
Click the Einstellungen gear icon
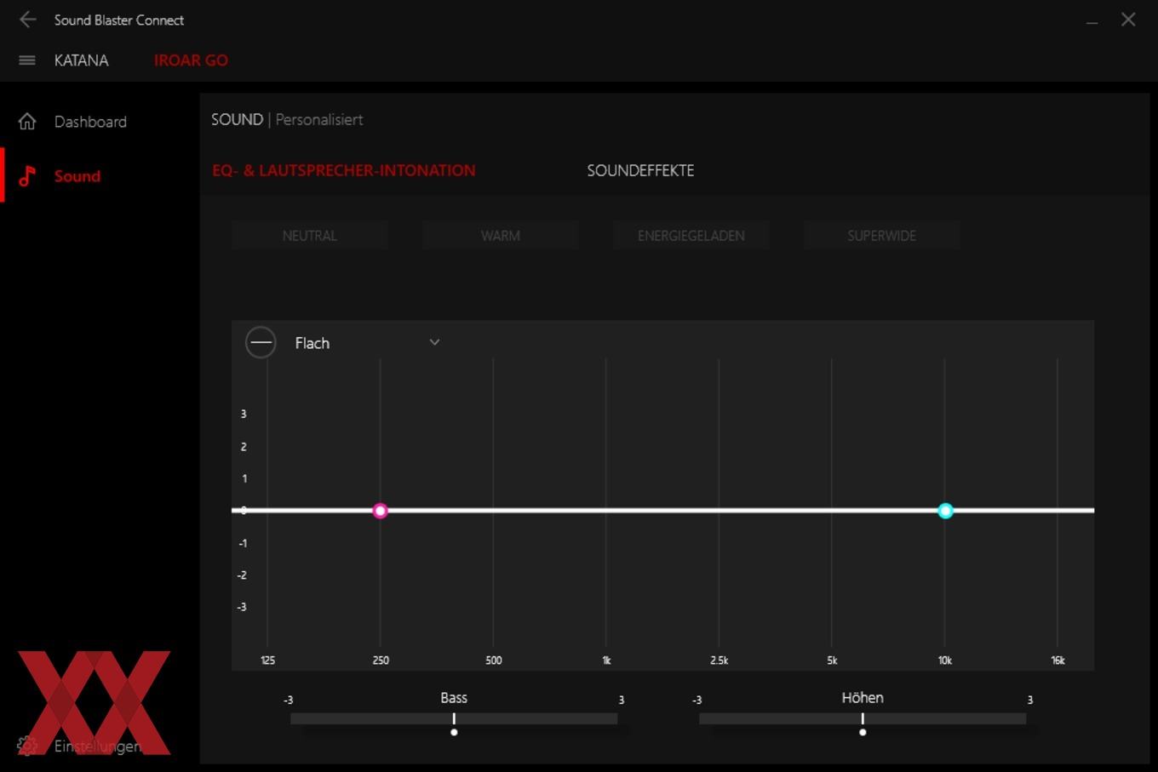pos(27,746)
